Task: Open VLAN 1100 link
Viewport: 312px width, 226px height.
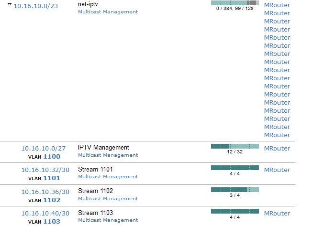Action: tap(52, 156)
